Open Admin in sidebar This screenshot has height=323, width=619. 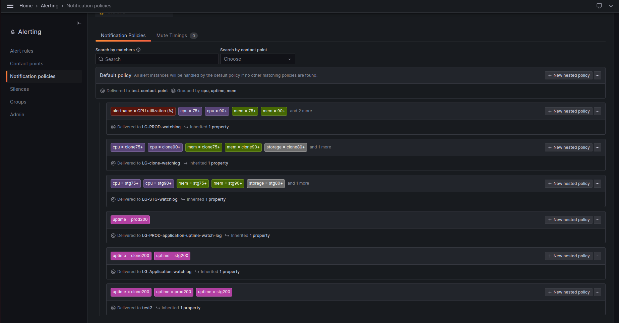(x=17, y=115)
